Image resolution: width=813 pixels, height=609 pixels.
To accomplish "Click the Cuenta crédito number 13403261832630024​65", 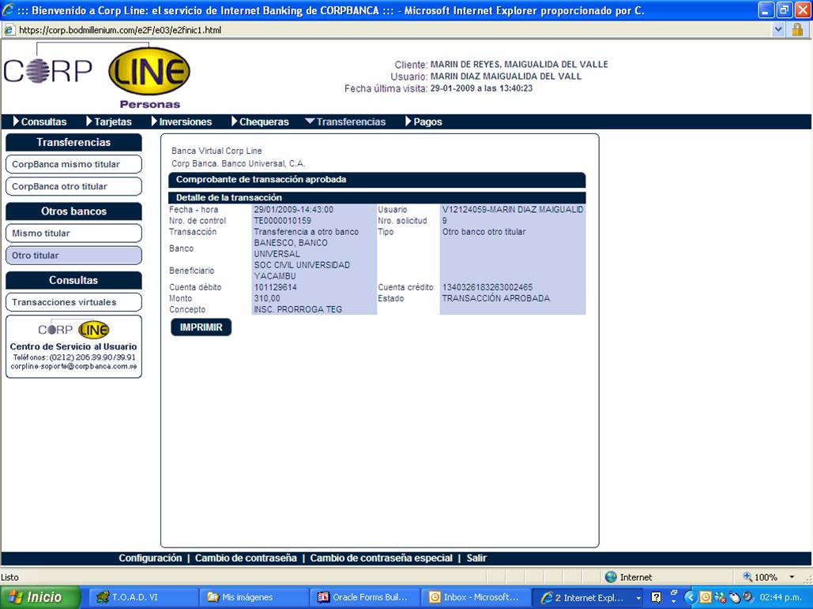I will click(x=487, y=287).
